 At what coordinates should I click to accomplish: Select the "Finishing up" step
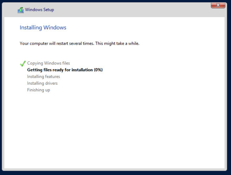pyautogui.click(x=38, y=90)
